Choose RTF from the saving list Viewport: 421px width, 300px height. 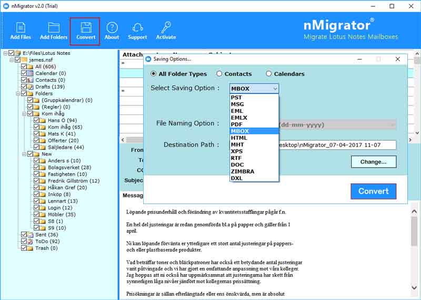[x=254, y=158]
